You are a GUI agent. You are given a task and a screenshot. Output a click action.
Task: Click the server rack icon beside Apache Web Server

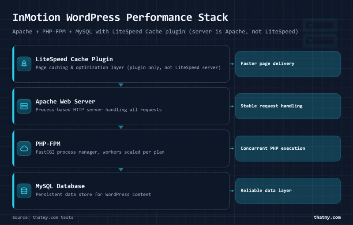(x=24, y=106)
